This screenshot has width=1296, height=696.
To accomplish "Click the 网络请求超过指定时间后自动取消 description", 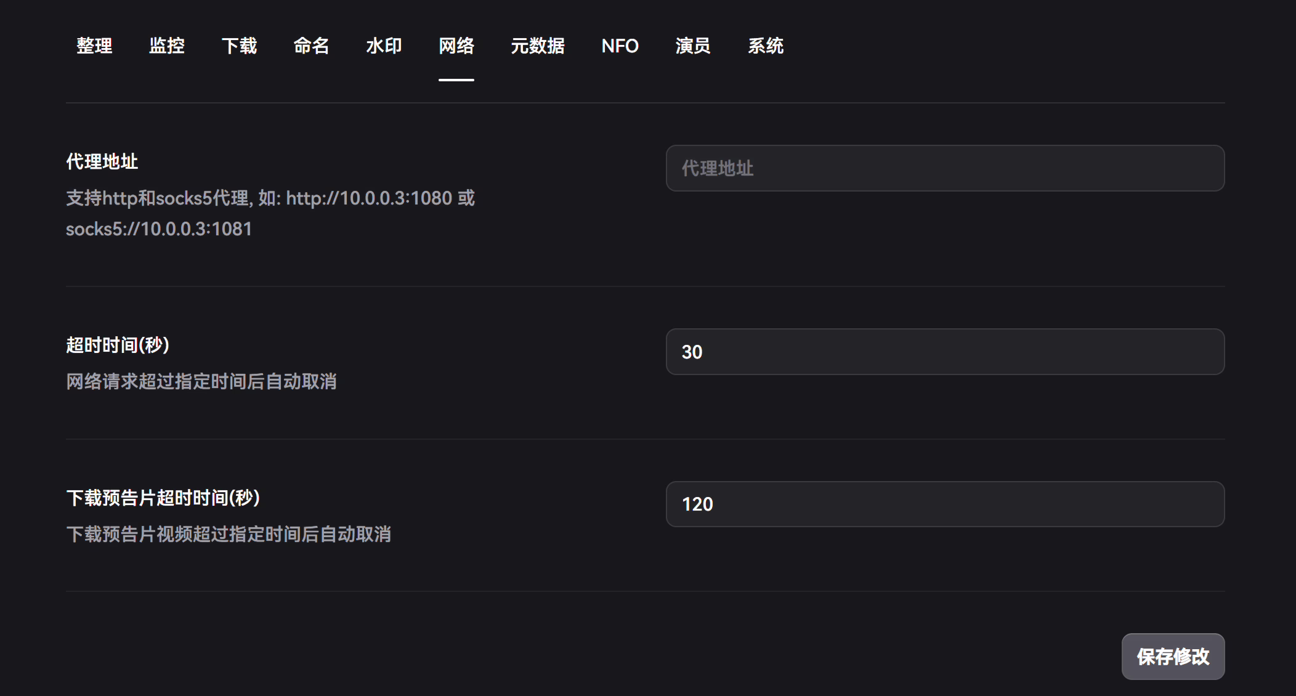I will coord(201,381).
